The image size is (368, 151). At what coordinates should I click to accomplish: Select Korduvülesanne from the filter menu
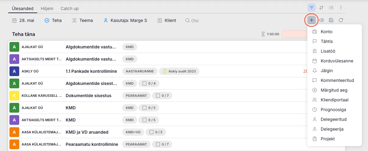(337, 61)
